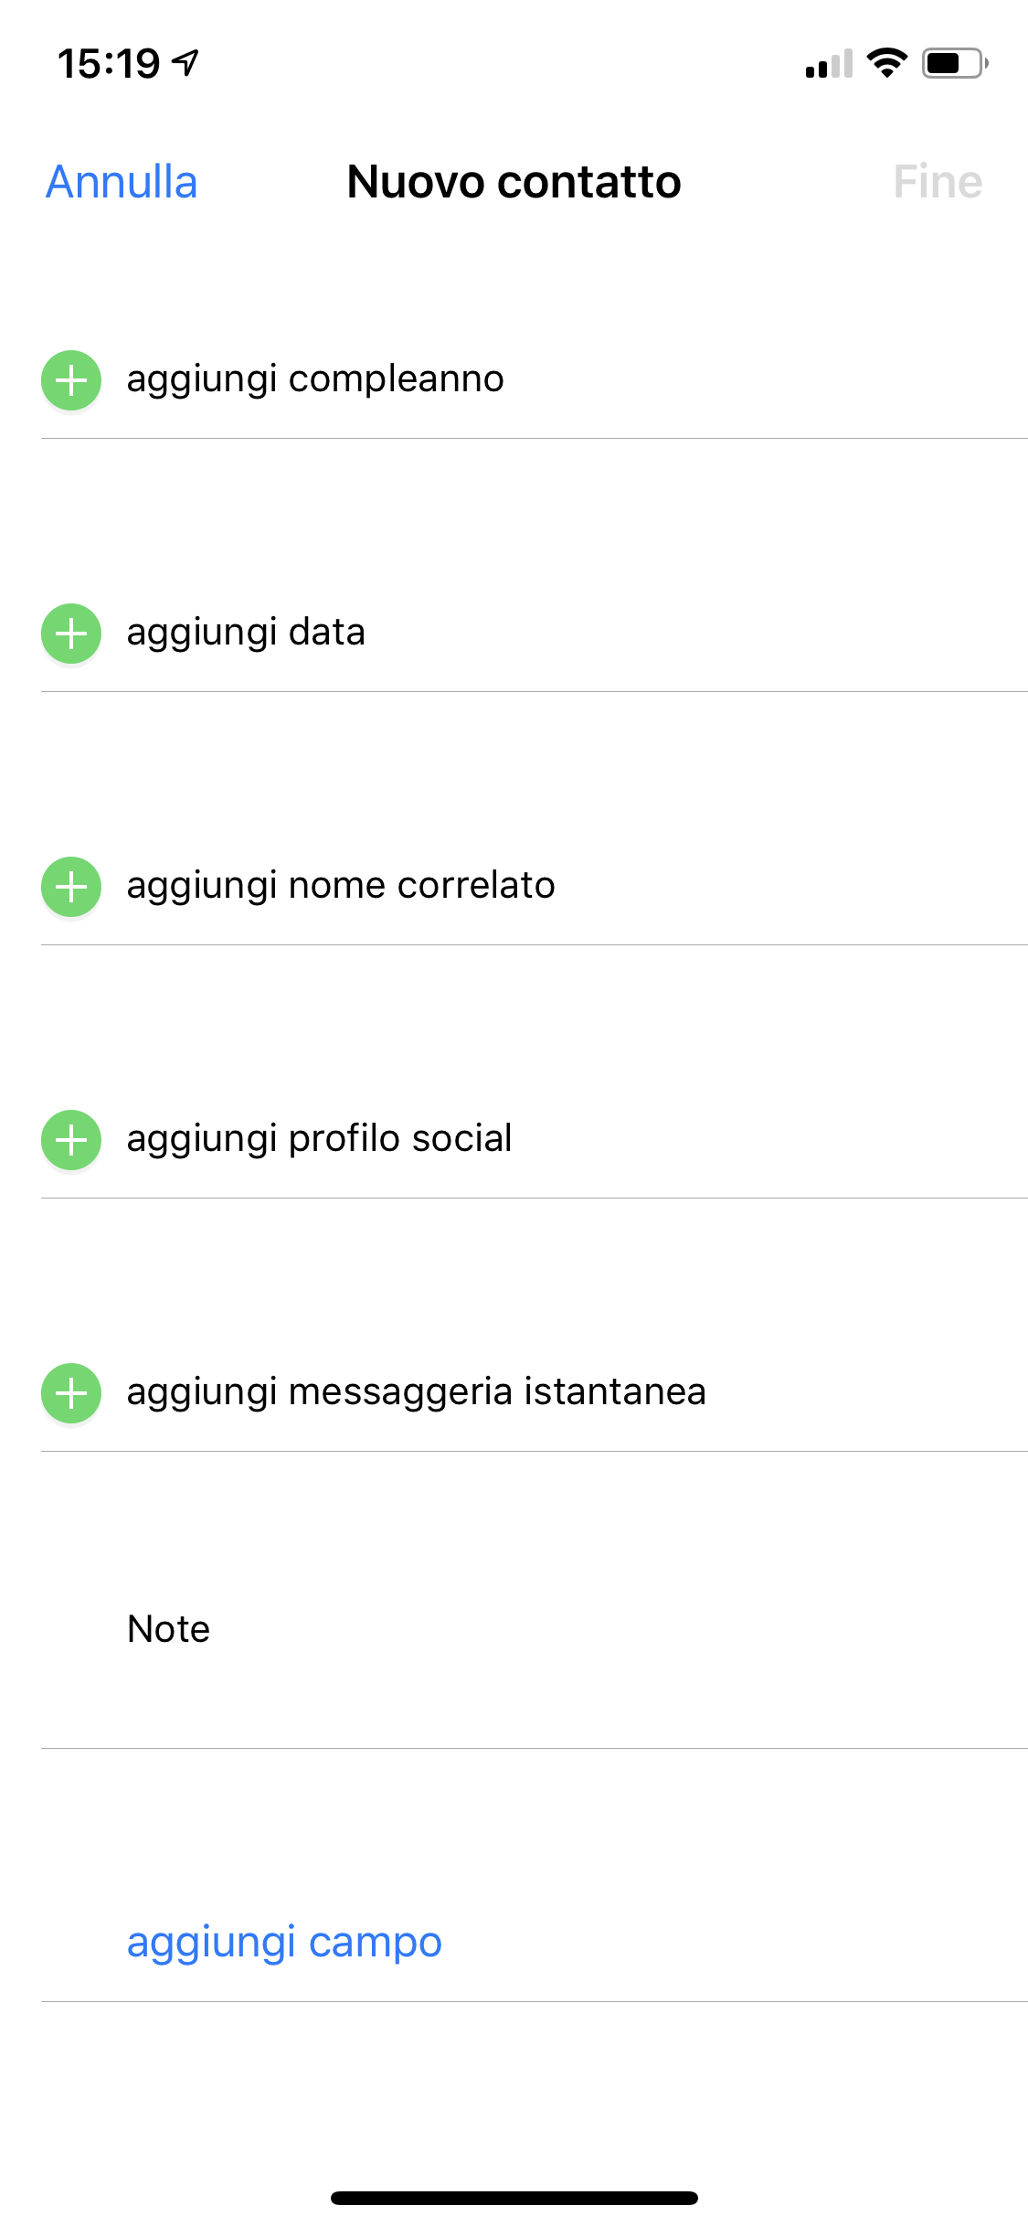Image resolution: width=1028 pixels, height=2227 pixels.
Task: Tap green plus next to aggiungi compleanno
Action: click(71, 379)
